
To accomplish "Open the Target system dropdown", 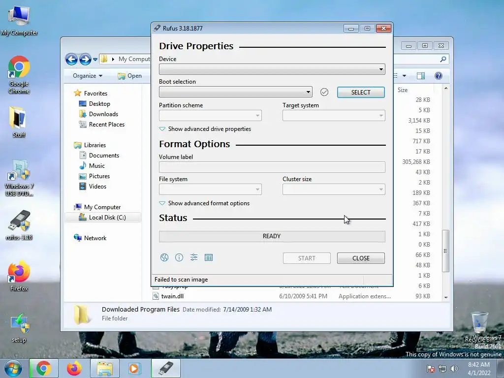I will pyautogui.click(x=334, y=115).
